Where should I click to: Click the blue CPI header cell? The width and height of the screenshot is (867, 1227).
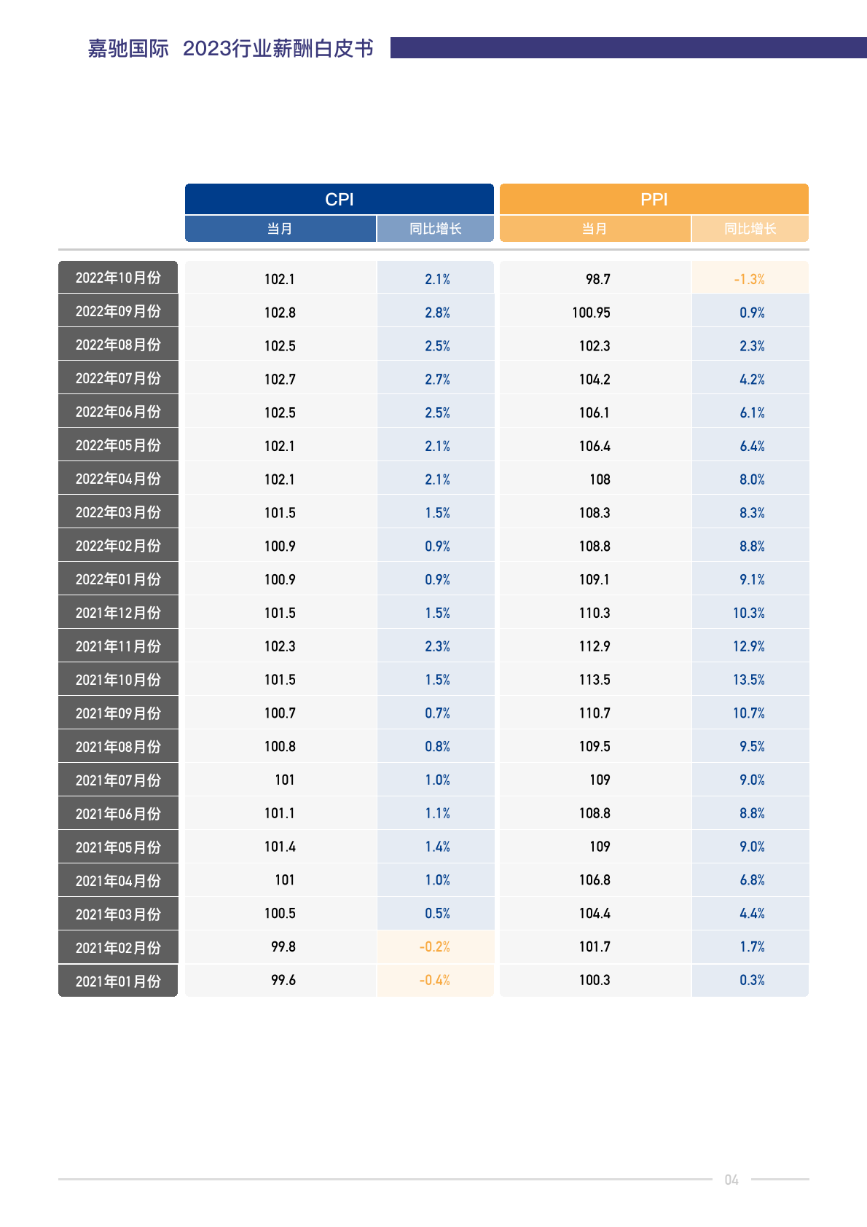point(339,199)
